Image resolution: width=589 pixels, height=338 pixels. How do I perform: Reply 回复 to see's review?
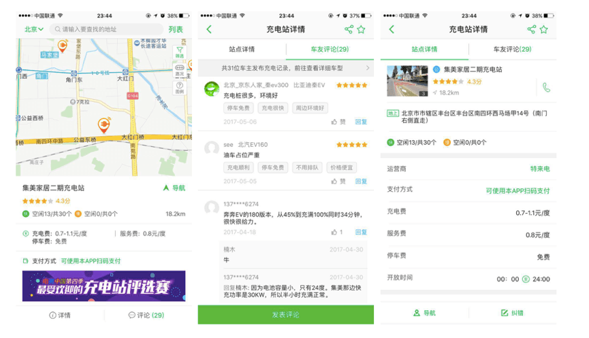pyautogui.click(x=361, y=181)
